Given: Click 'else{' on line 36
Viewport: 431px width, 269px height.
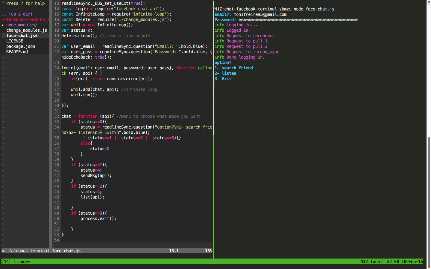Looking at the screenshot, I should pos(86,143).
